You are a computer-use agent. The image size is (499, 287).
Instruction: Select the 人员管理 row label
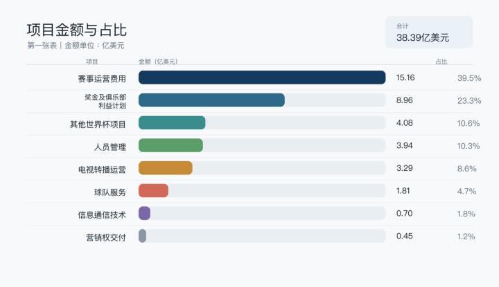110,147
